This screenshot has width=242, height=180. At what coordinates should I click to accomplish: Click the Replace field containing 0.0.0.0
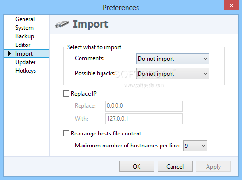(144, 106)
